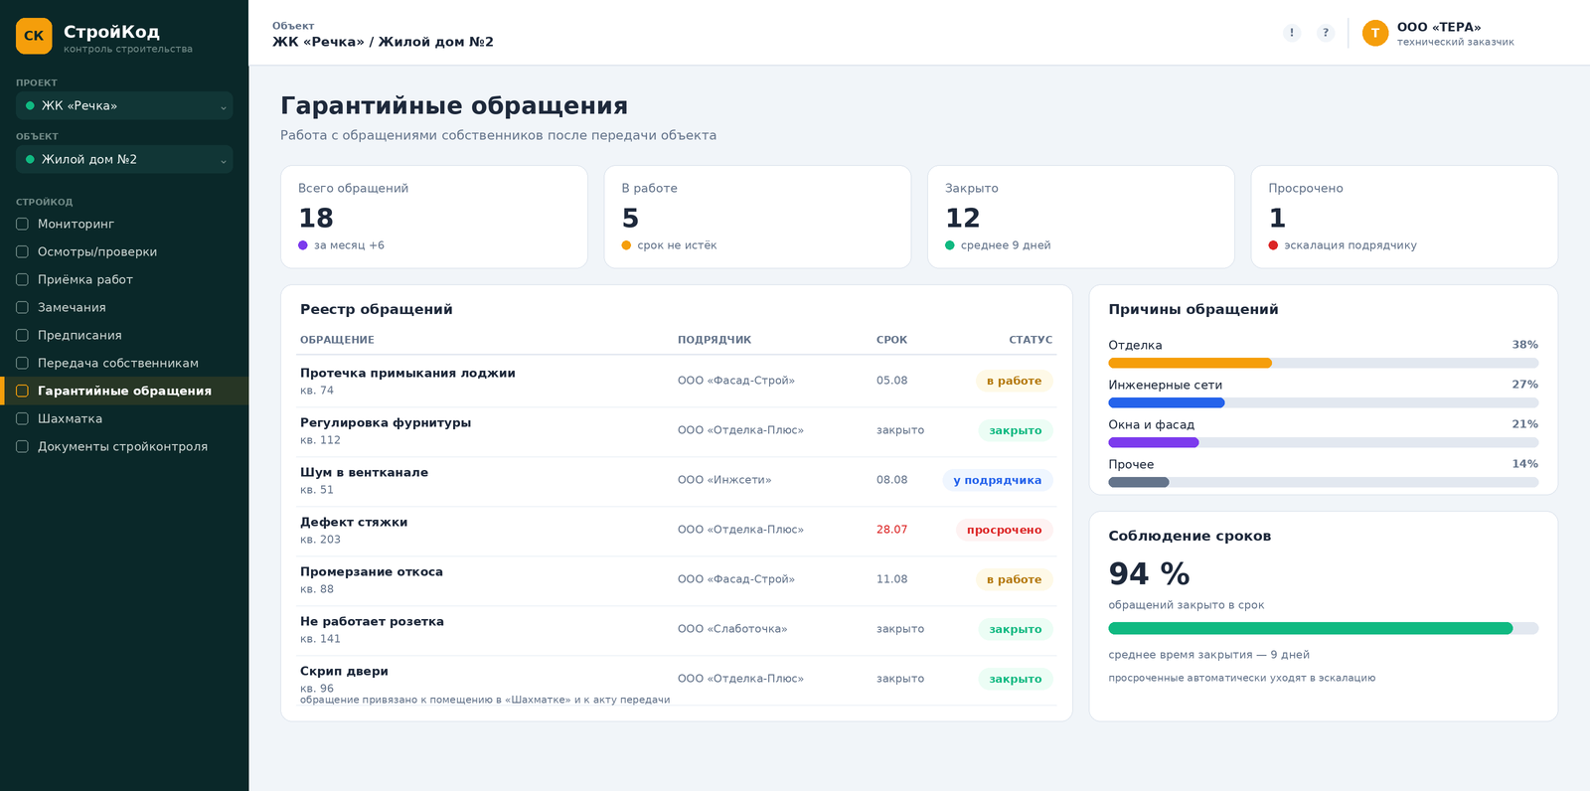
Task: Open request Промерзание откоса
Action: [372, 571]
